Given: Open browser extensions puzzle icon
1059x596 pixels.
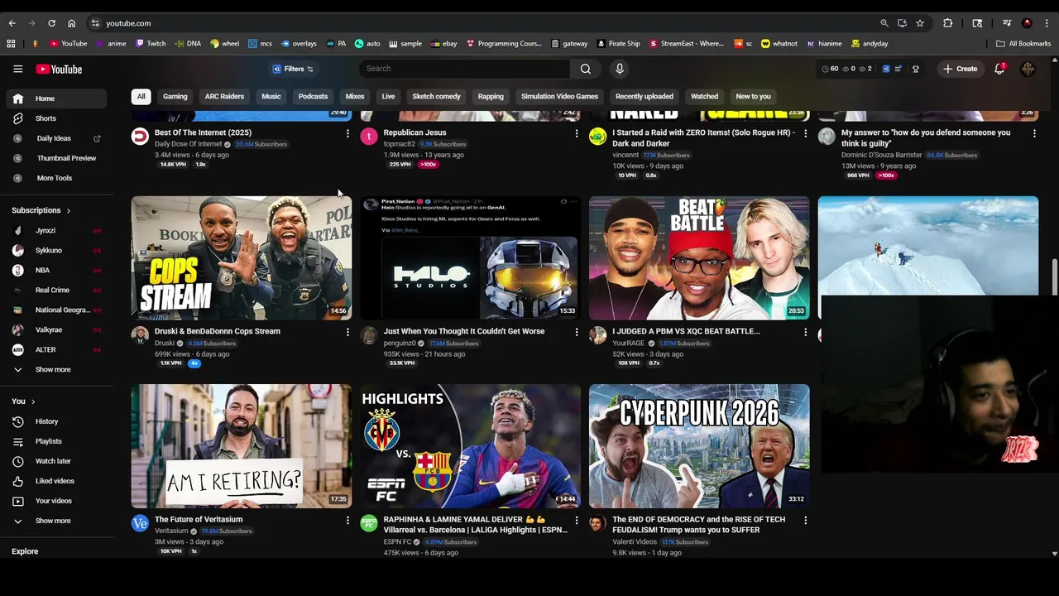Looking at the screenshot, I should [x=948, y=23].
